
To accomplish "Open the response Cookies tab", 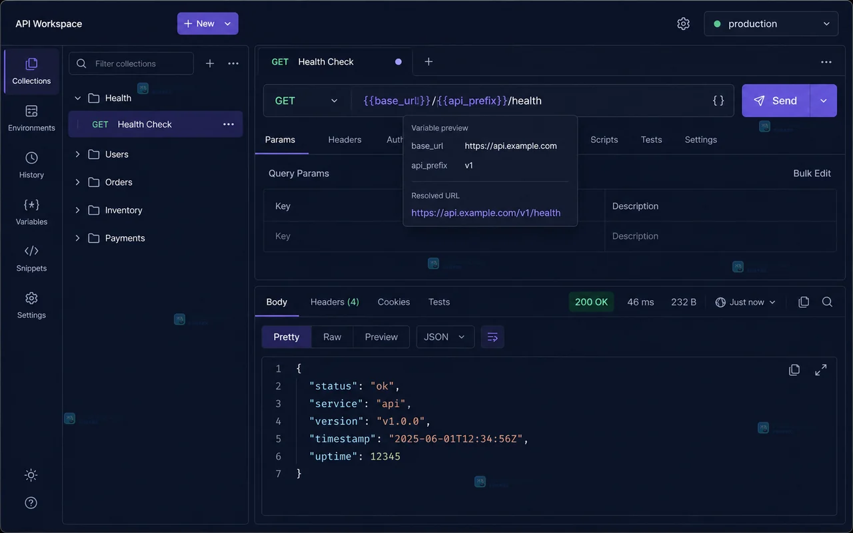I will (x=394, y=302).
